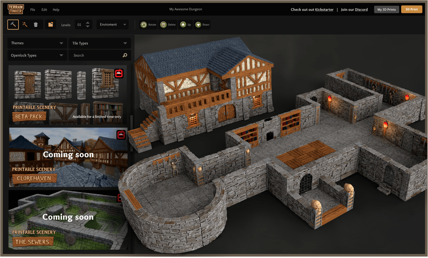Image resolution: width=428 pixels, height=258 pixels.
Task: Click the trash tool in the toolbar
Action: 36,24
